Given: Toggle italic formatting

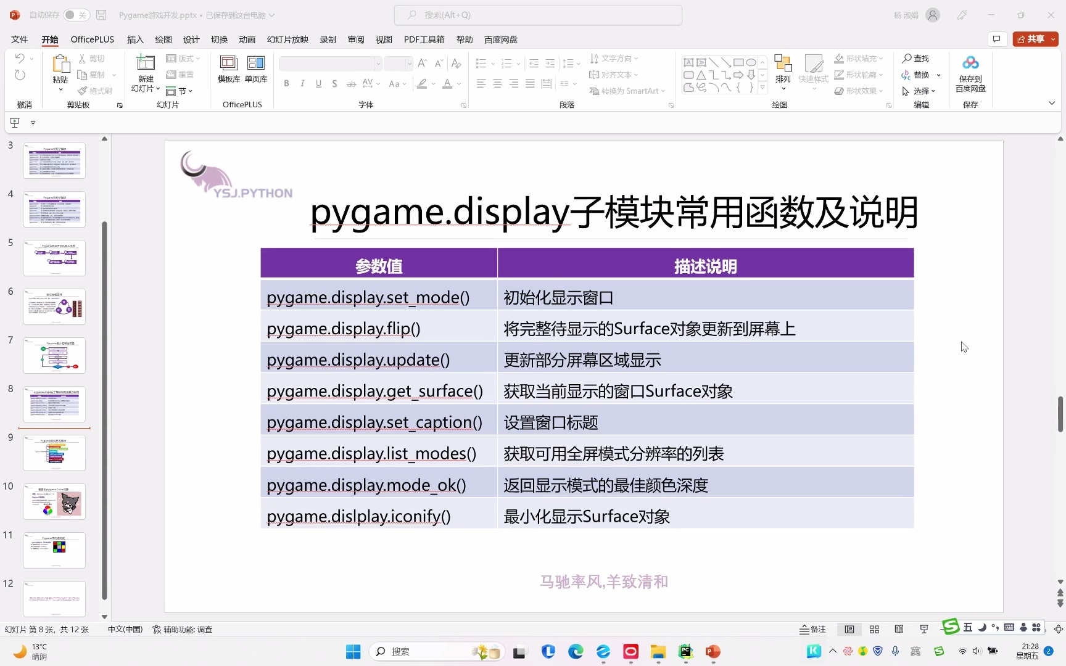Looking at the screenshot, I should tap(302, 83).
